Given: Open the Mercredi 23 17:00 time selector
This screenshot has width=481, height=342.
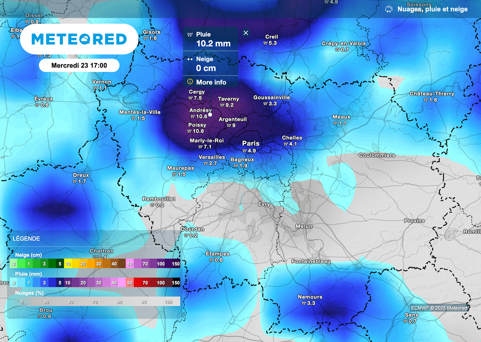Looking at the screenshot, I should pyautogui.click(x=79, y=65).
